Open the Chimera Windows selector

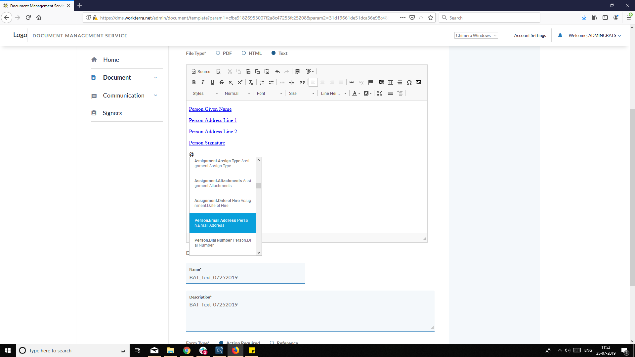tap(476, 35)
